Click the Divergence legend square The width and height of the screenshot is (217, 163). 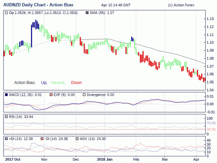[84, 95]
